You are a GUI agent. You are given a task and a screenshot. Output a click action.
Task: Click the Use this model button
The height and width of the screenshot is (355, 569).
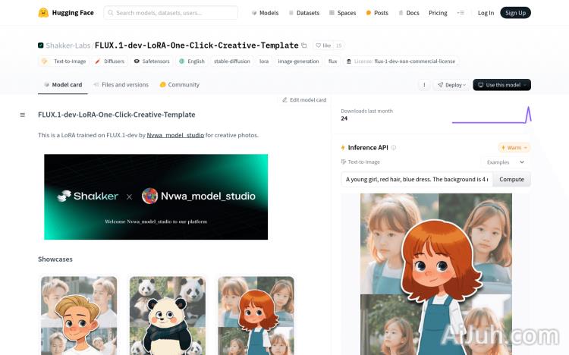point(502,85)
